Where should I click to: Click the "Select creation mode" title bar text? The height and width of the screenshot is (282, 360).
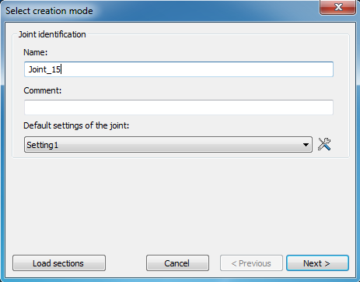(x=49, y=11)
